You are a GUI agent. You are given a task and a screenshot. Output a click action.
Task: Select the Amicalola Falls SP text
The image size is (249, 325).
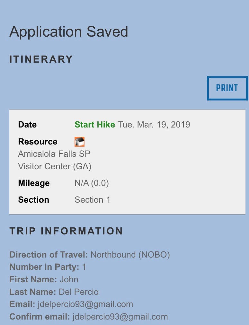54,154
